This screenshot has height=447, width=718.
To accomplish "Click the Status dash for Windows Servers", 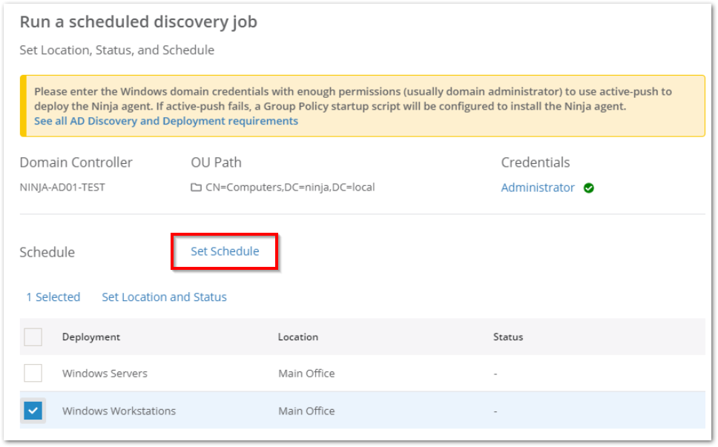I will coord(495,373).
